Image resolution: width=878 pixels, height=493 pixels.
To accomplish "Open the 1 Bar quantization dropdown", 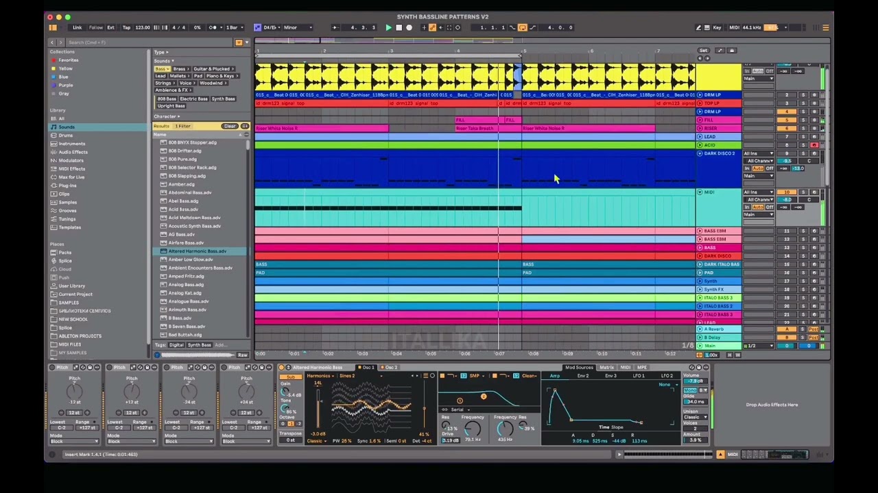I will coord(233,27).
